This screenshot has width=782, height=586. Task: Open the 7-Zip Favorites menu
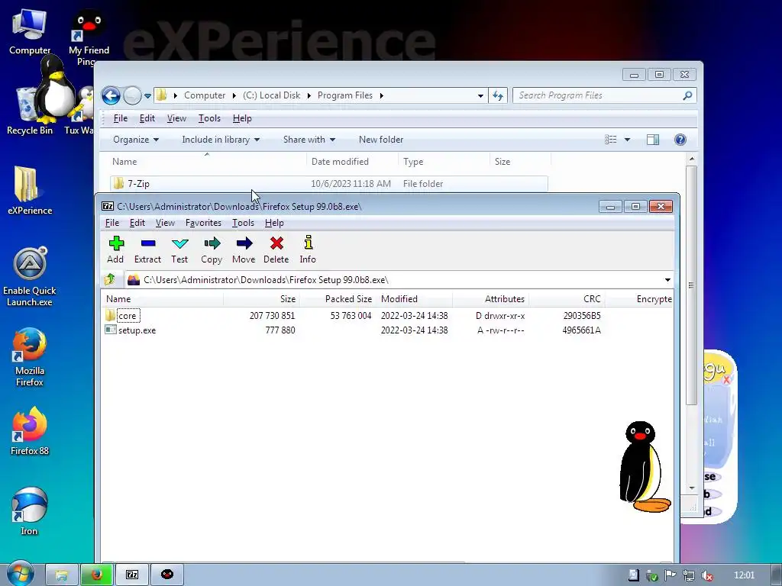point(203,223)
